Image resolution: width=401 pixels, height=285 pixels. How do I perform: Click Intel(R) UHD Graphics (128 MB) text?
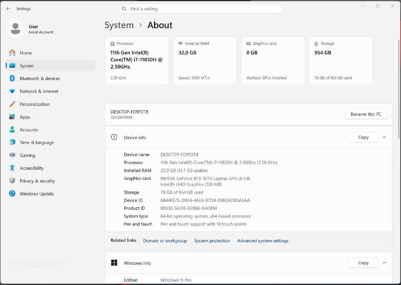191,184
